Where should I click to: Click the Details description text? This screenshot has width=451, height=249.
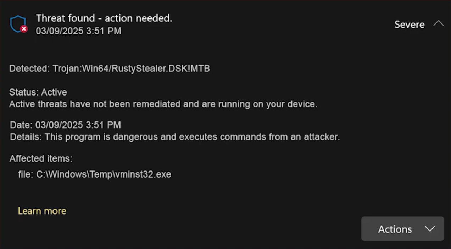click(x=174, y=136)
